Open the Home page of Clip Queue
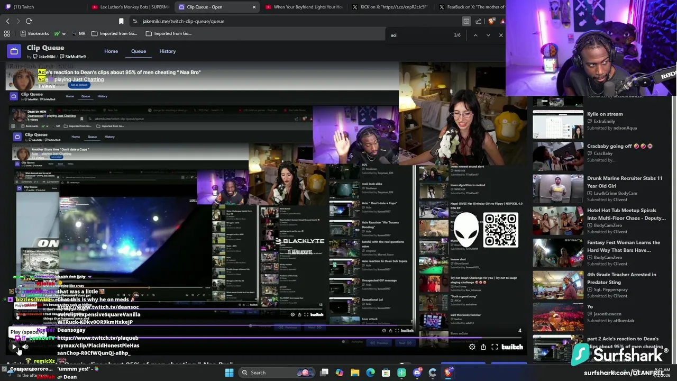 tap(111, 51)
